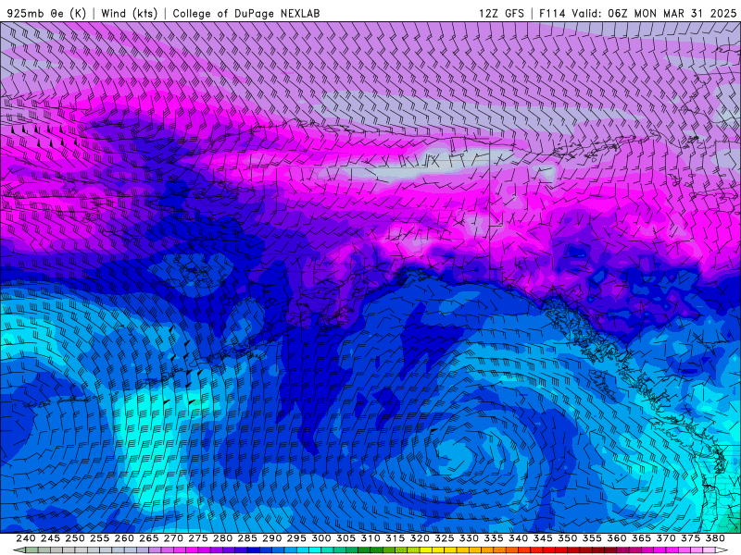741x555 pixels.
Task: Click the 290 value on the color scale
Action: (x=271, y=538)
